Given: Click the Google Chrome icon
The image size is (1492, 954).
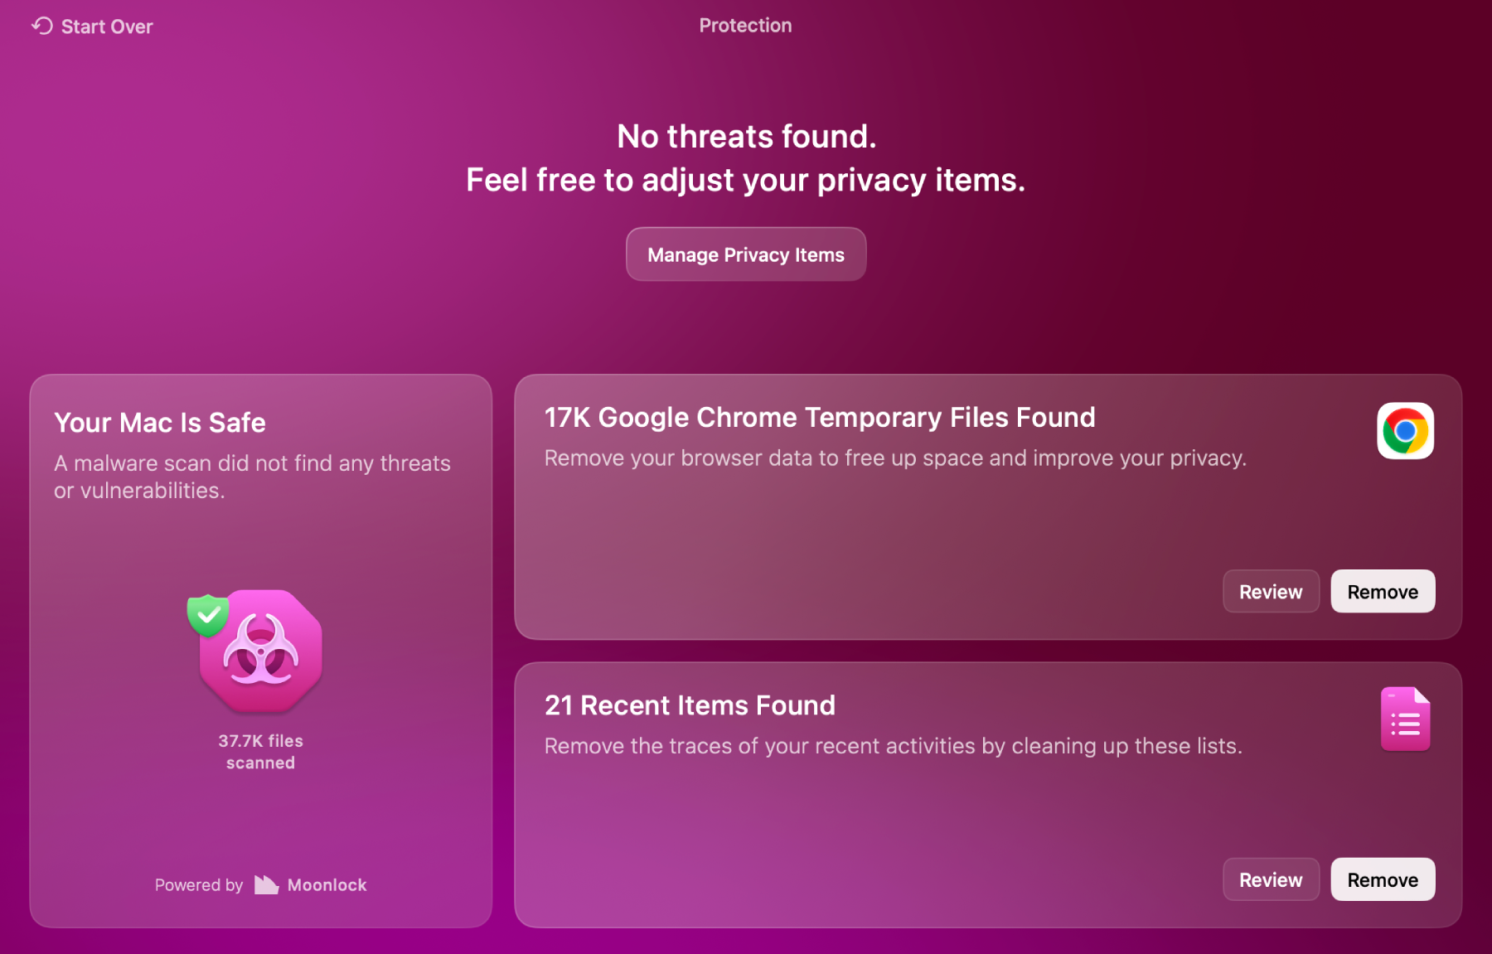Looking at the screenshot, I should (x=1405, y=430).
